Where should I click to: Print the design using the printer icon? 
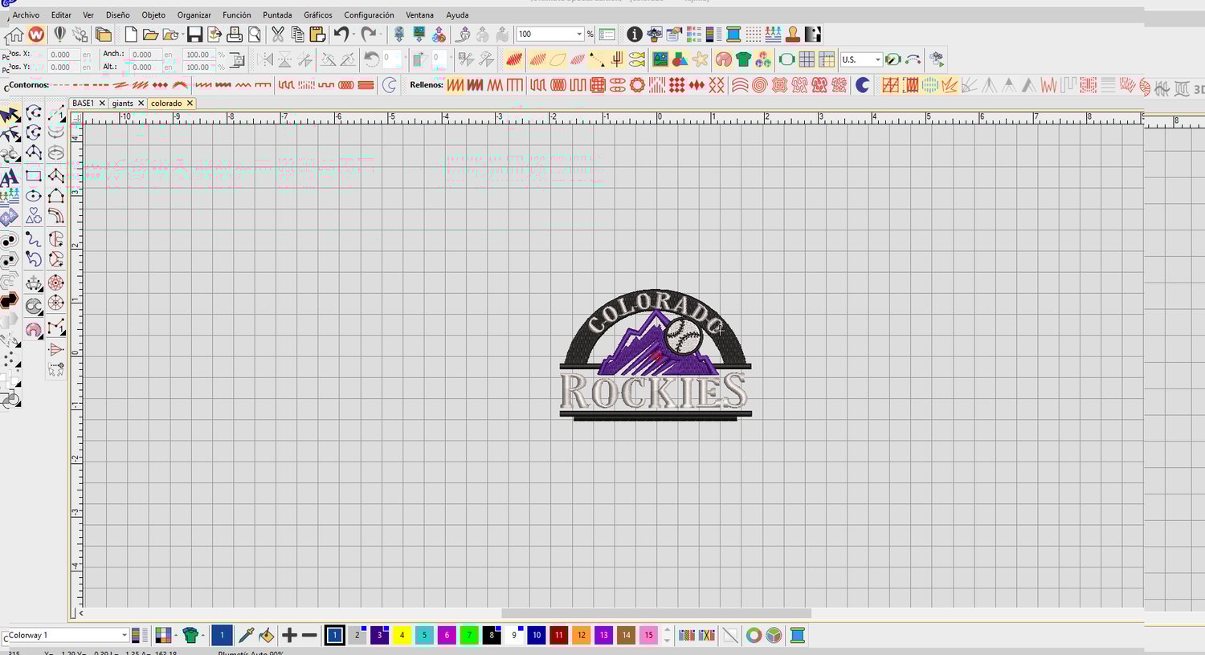coord(235,35)
